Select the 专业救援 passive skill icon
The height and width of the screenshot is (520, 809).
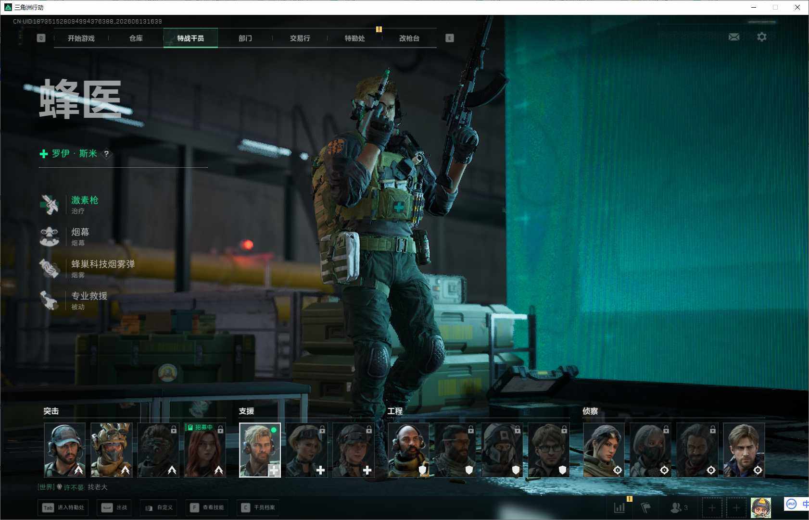[49, 300]
